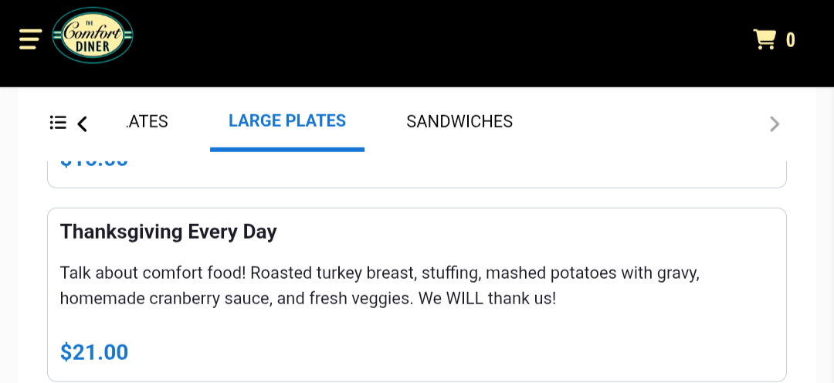
Task: Show previous categories with left chevron
Action: [x=82, y=124]
